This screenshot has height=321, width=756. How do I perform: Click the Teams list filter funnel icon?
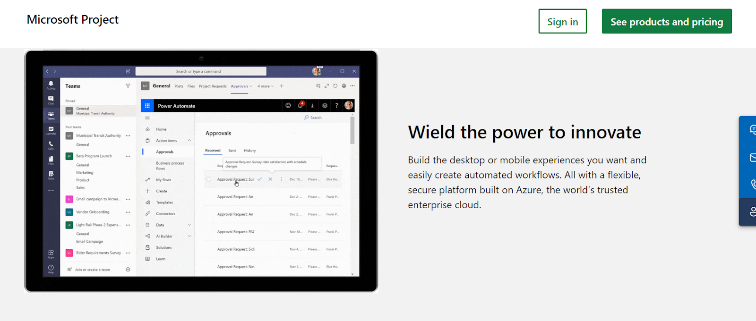[x=128, y=86]
